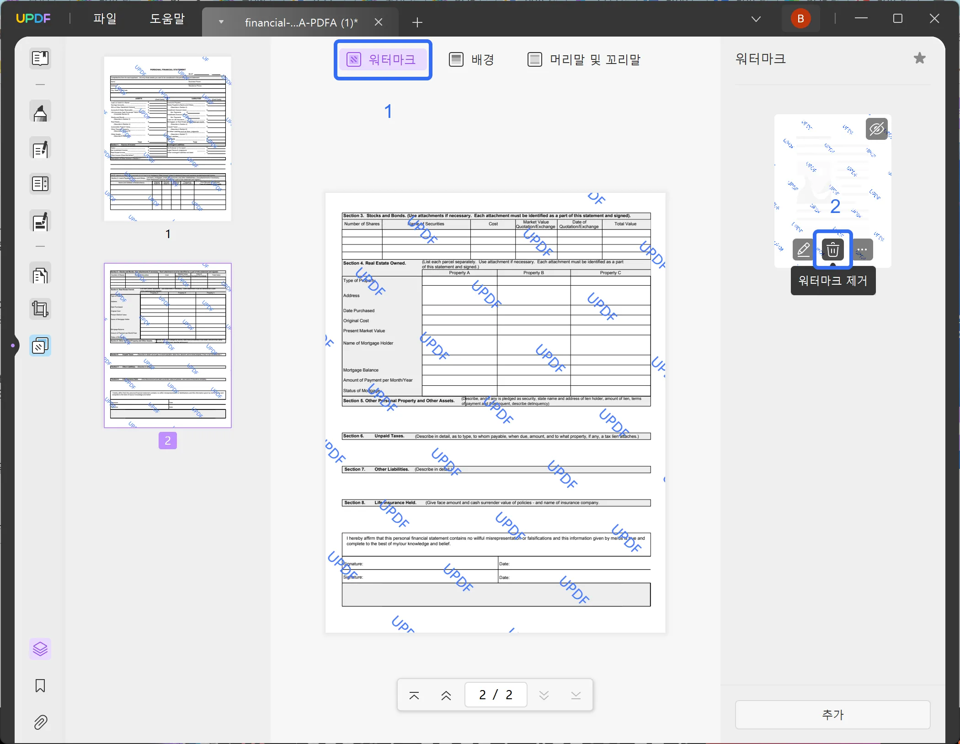Hide the watermark with the eye toggle
Viewport: 960px width, 744px height.
coord(877,129)
